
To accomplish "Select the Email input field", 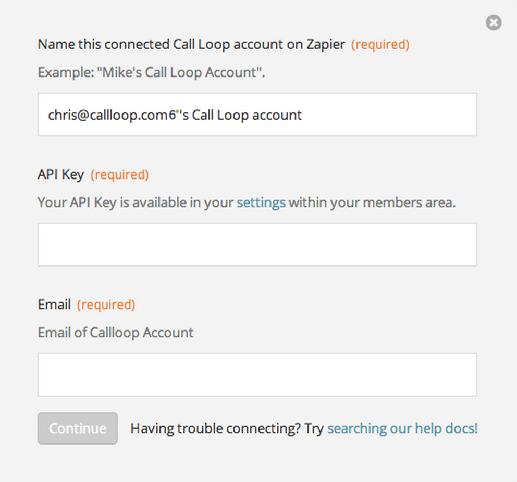I will 257,375.
